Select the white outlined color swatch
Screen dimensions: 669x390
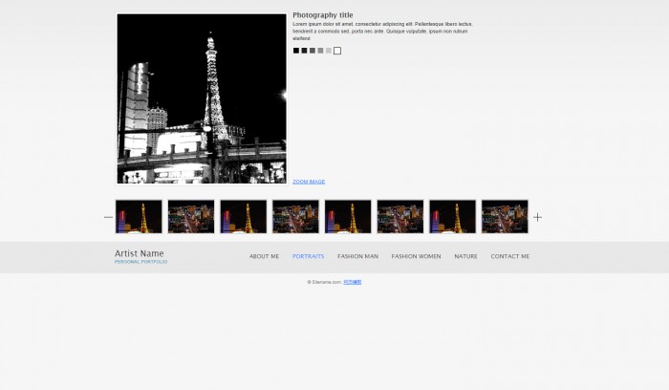coord(337,51)
